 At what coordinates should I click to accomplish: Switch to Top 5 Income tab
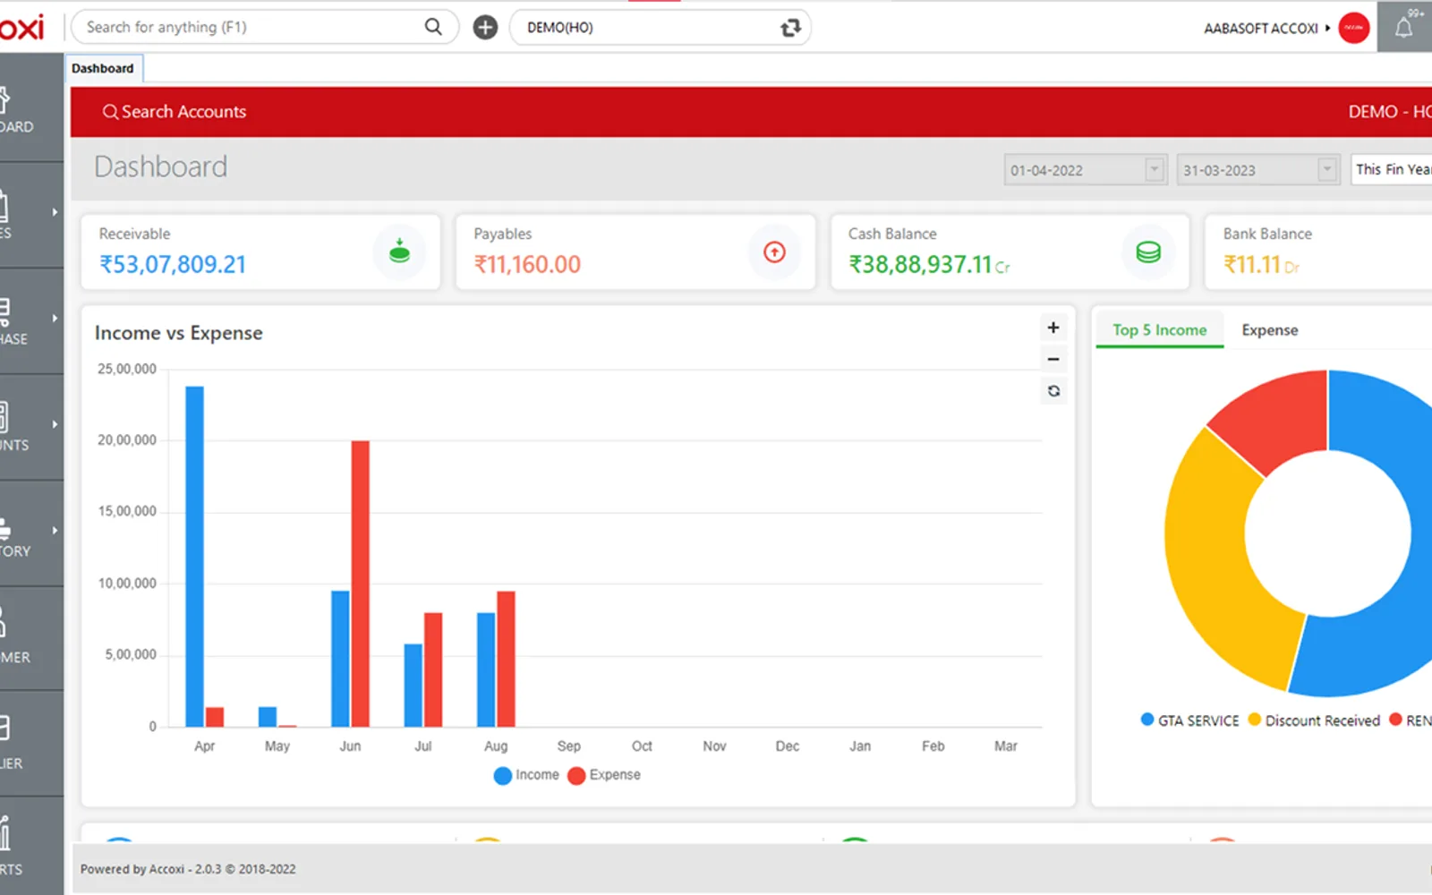tap(1159, 330)
